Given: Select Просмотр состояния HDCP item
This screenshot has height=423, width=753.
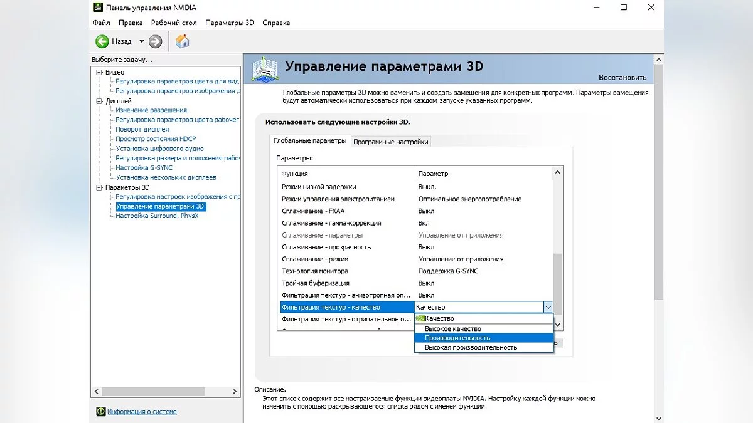Looking at the screenshot, I should tap(156, 139).
